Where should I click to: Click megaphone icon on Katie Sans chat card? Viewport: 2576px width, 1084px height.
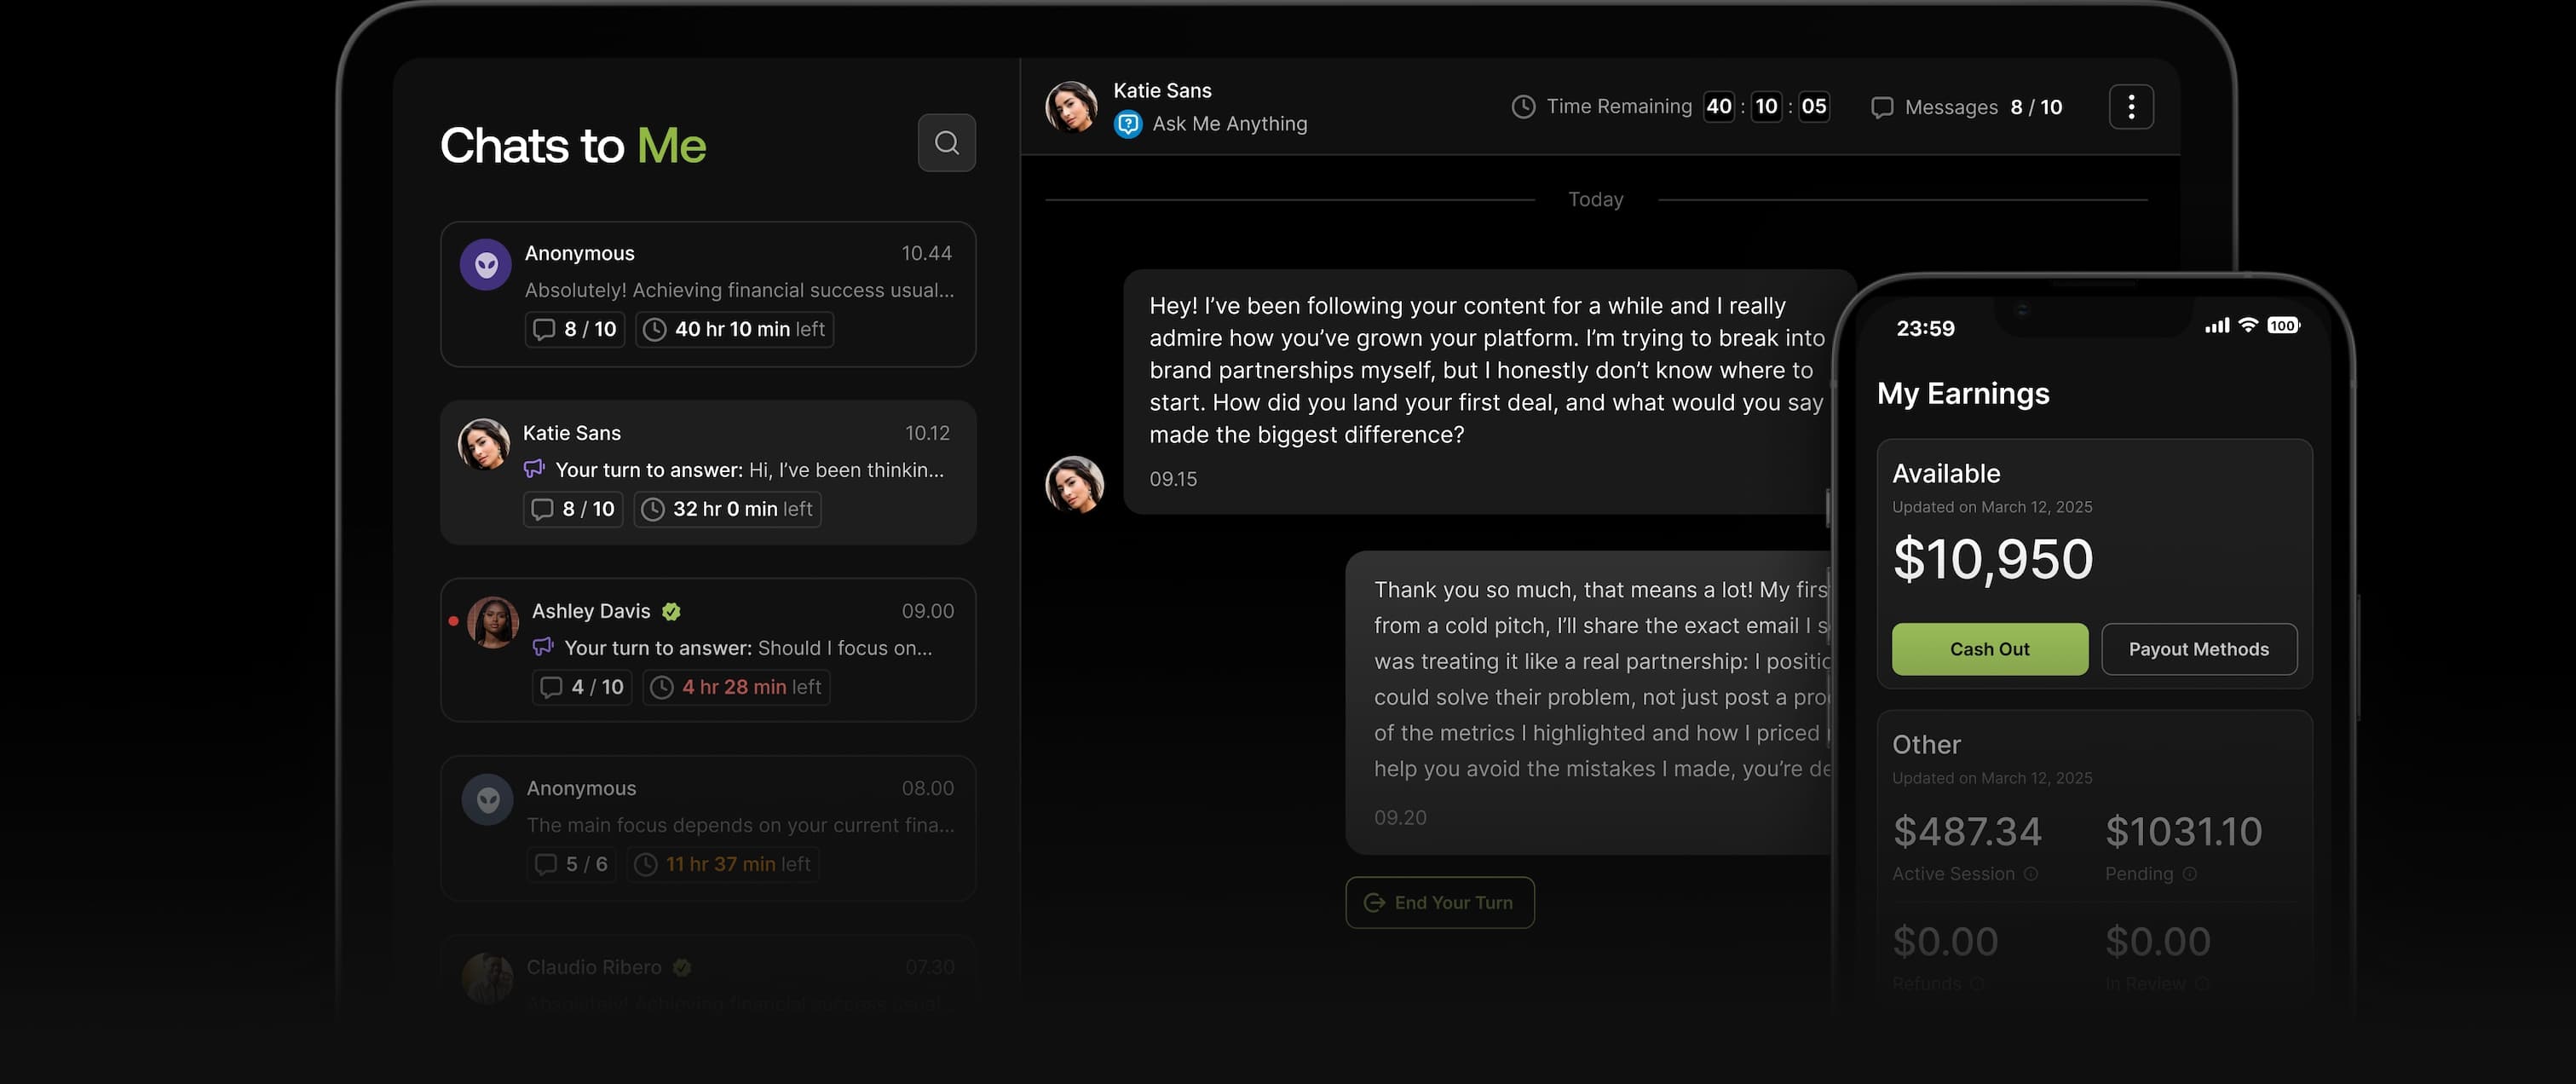point(534,468)
